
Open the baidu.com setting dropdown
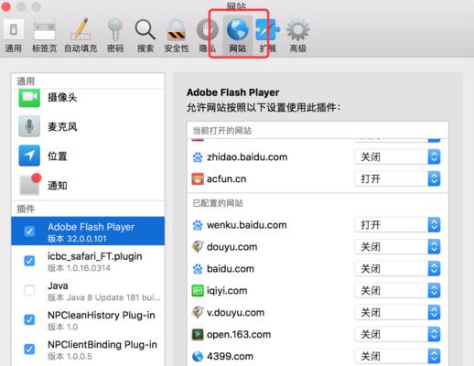click(x=397, y=269)
